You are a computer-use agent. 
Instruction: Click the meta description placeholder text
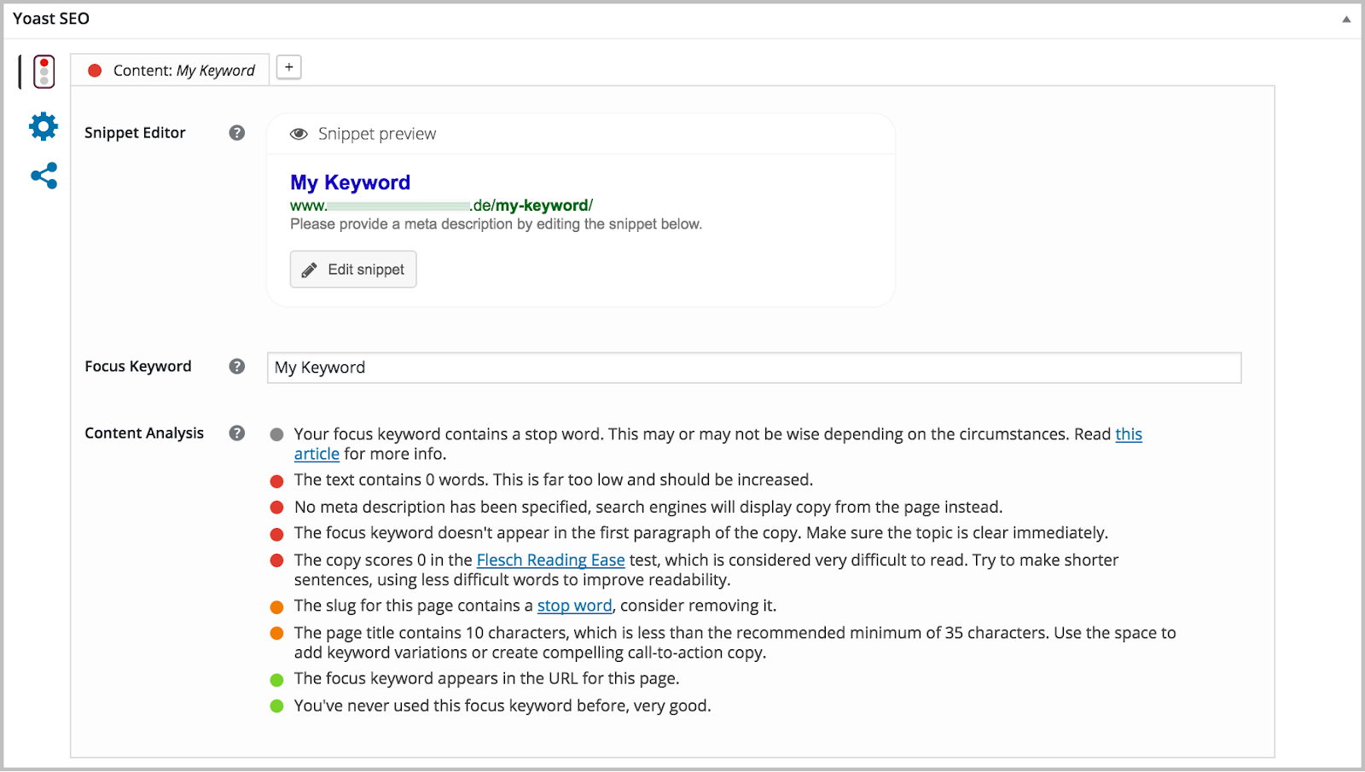pos(496,224)
